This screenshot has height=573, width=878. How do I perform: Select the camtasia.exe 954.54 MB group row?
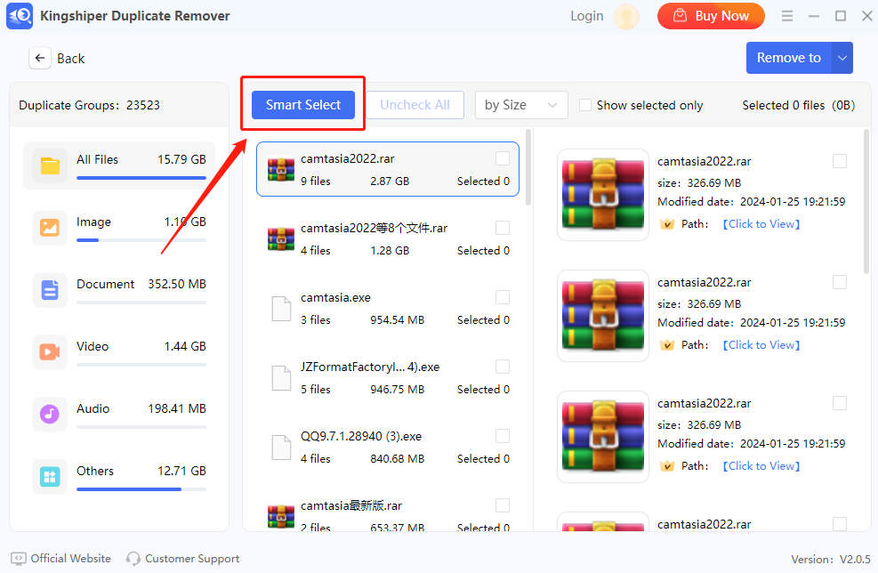tap(388, 309)
